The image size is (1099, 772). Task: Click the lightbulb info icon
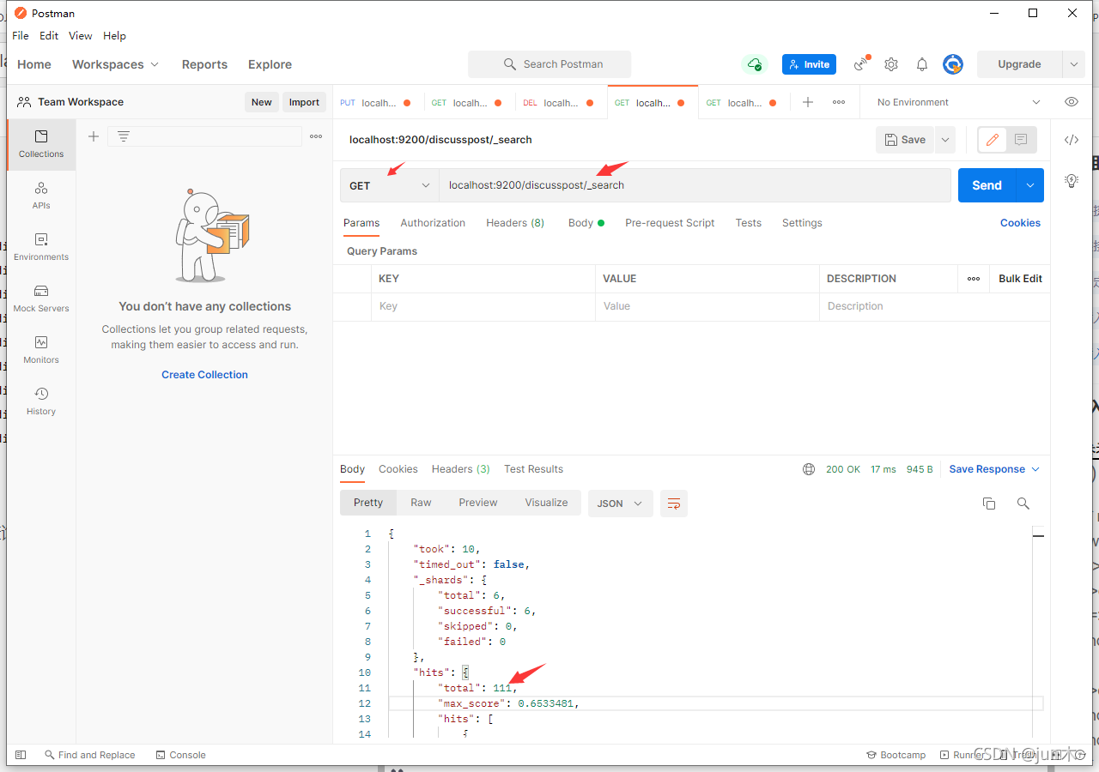point(1072,181)
